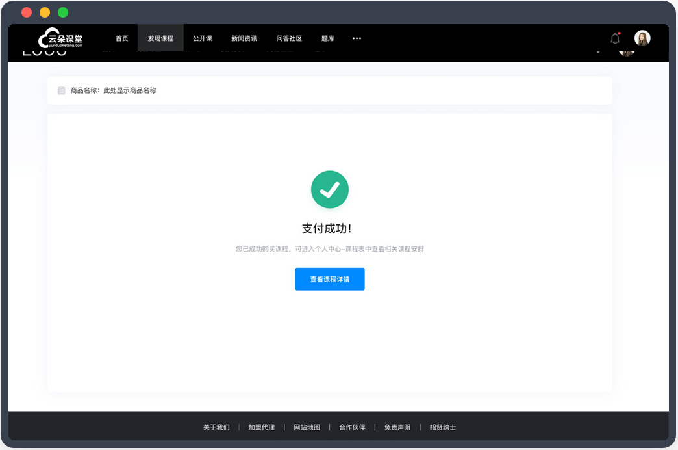Click the 商品名称 product name text
The image size is (678, 450).
113,90
